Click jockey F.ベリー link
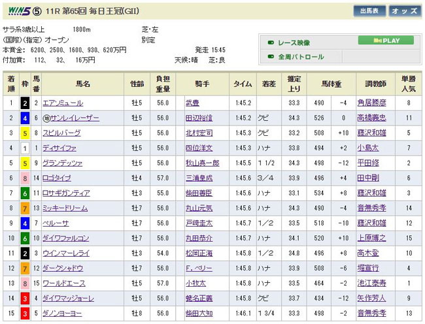This screenshot has width=425, height=324. pos(196,268)
